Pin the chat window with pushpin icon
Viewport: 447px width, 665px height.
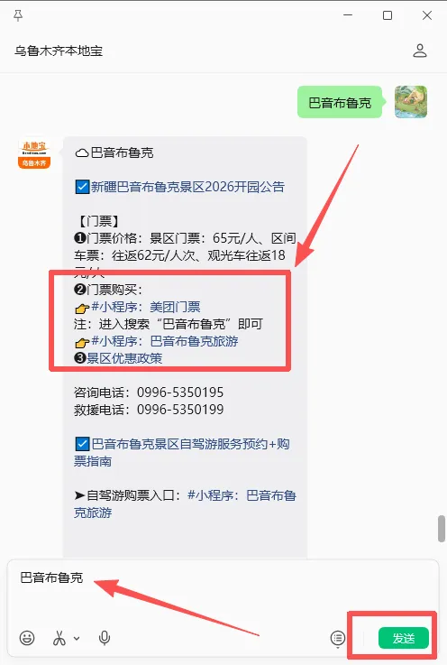point(18,15)
